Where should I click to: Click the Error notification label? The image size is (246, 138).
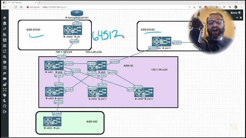(x=234, y=13)
